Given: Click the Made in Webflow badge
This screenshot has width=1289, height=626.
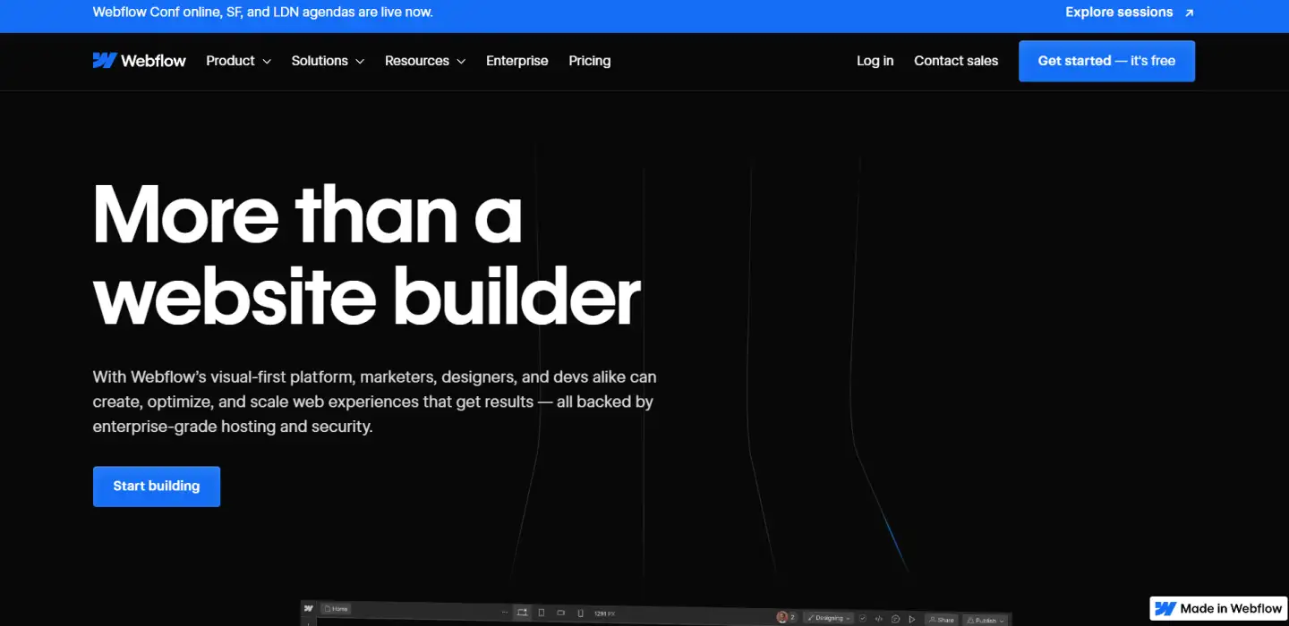Looking at the screenshot, I should click(1218, 608).
